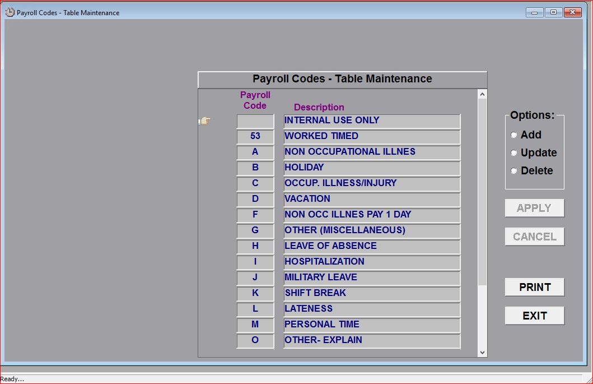Maximize the Payroll Codes window
The width and height of the screenshot is (593, 384).
(x=553, y=12)
